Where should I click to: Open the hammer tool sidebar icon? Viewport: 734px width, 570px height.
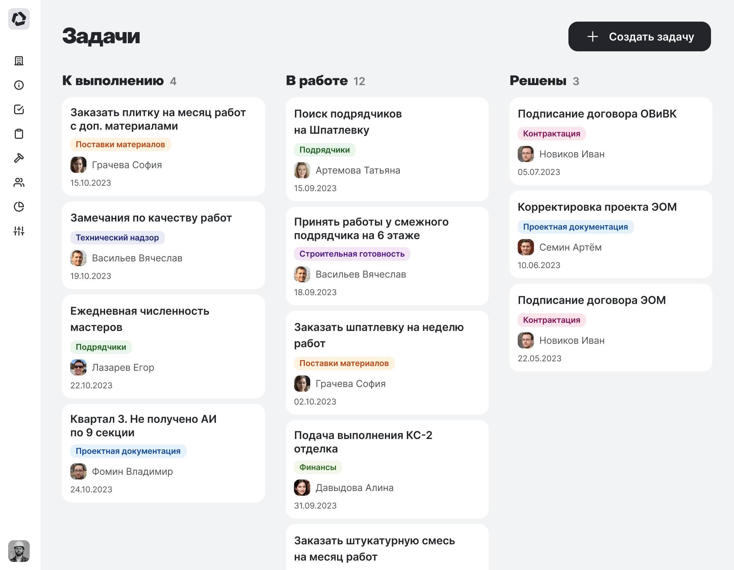(x=19, y=158)
